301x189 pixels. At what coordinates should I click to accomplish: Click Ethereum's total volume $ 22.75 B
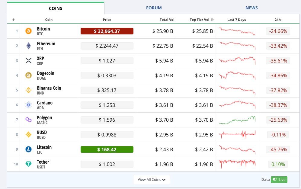click(163, 46)
